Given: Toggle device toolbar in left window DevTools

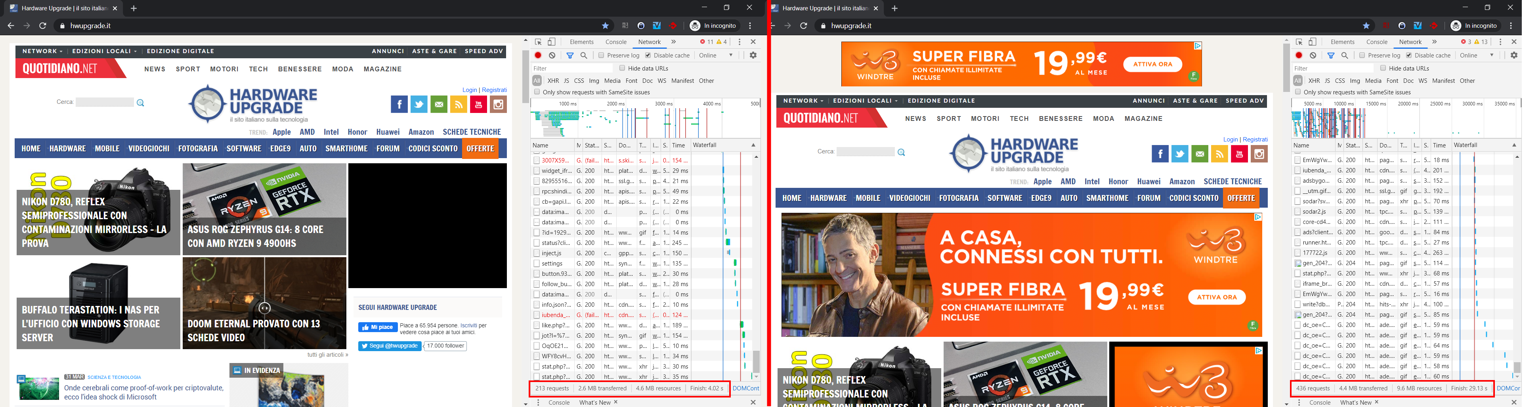Looking at the screenshot, I should (x=552, y=42).
